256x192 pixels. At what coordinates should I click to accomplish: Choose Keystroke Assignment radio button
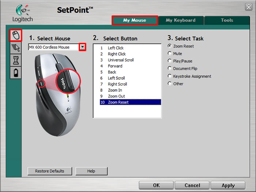pyautogui.click(x=170, y=76)
